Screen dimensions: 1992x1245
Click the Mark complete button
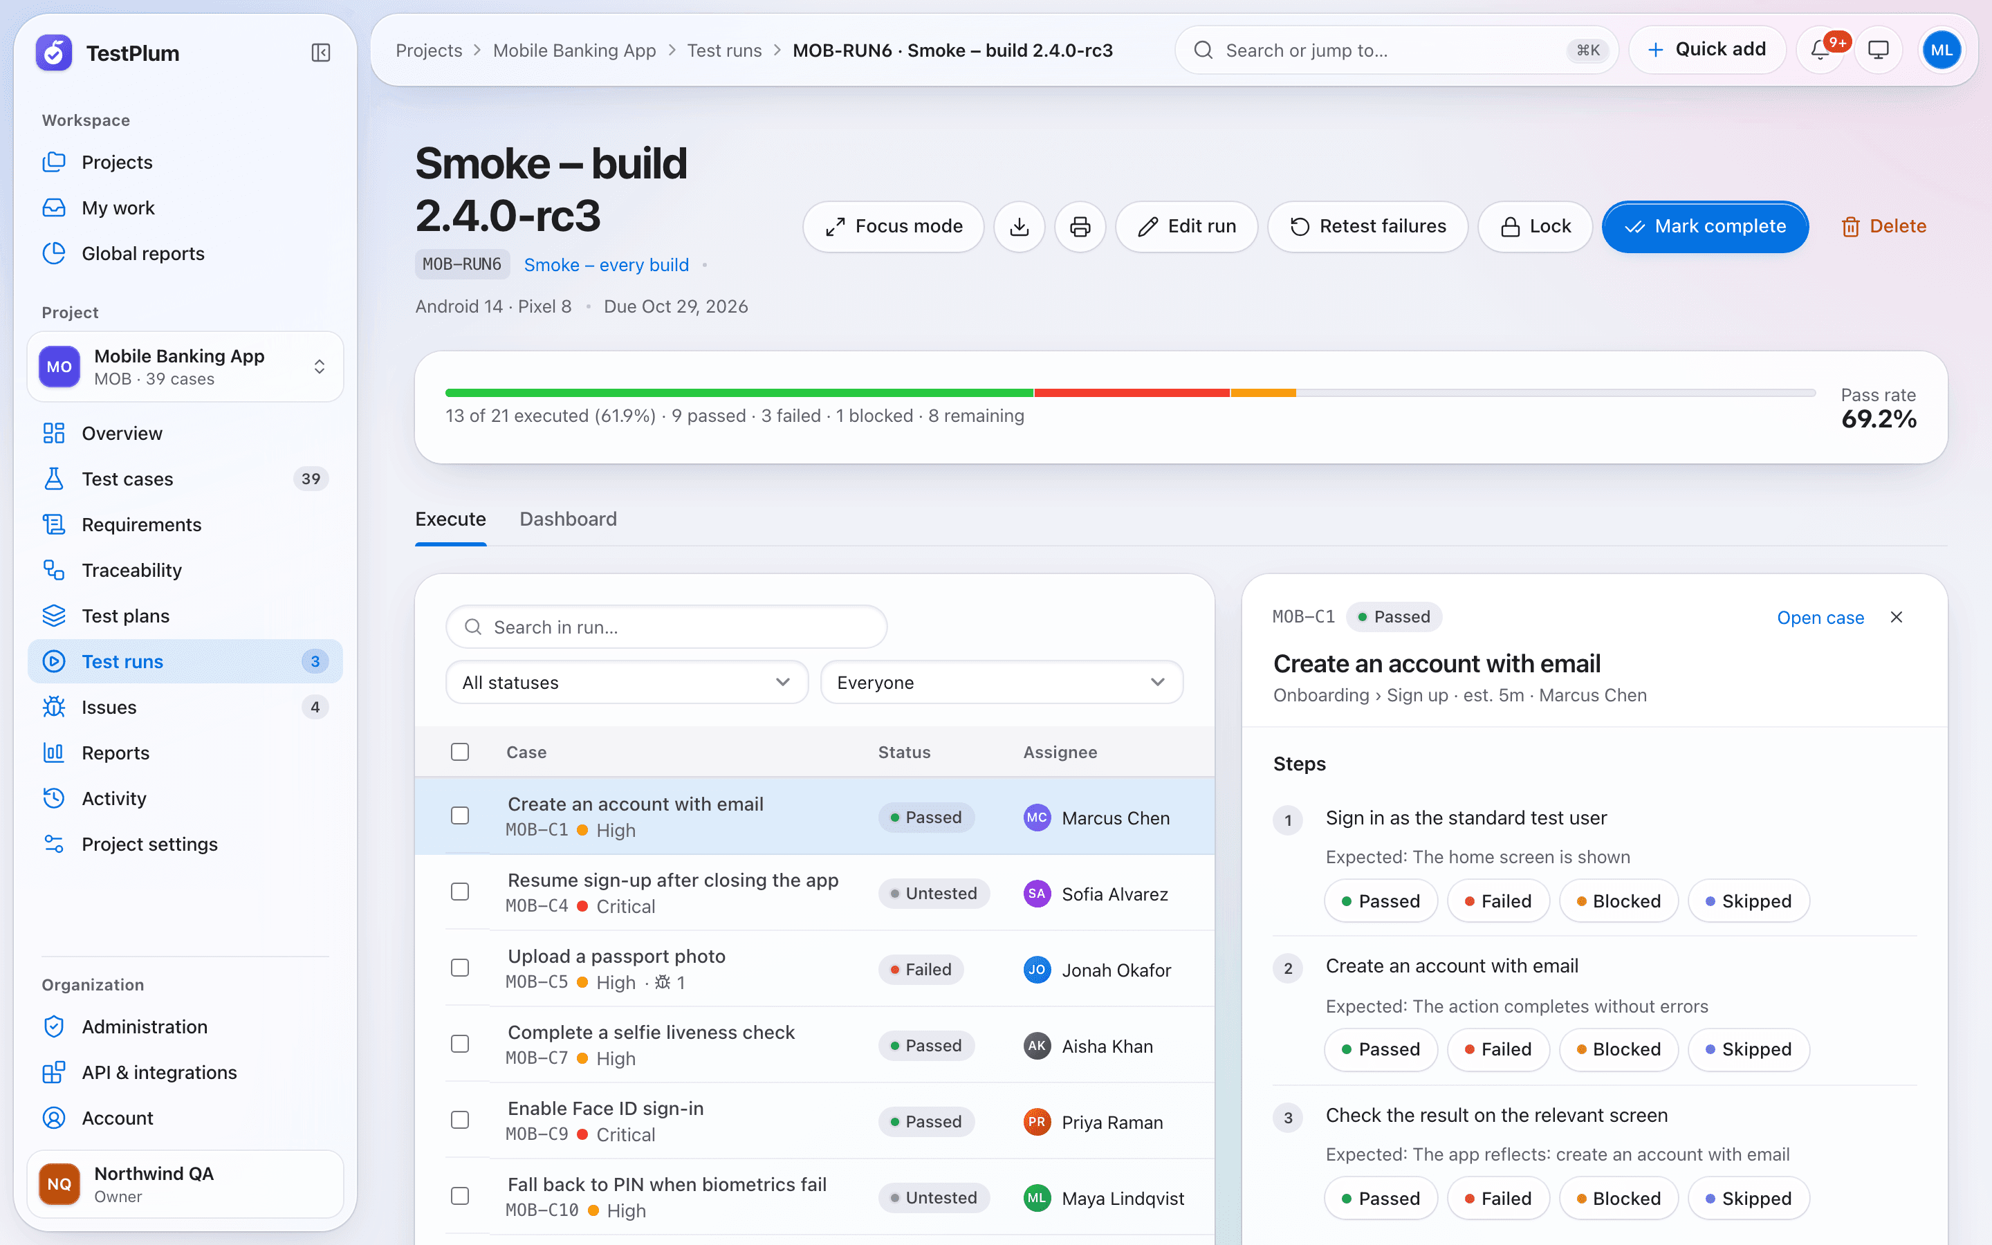click(1705, 226)
